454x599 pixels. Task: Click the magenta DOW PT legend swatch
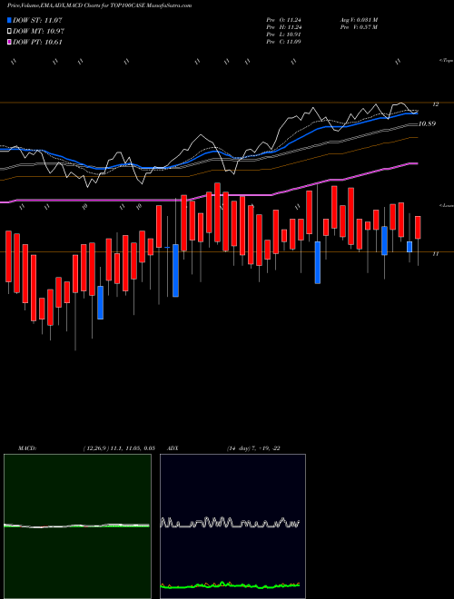[9, 42]
